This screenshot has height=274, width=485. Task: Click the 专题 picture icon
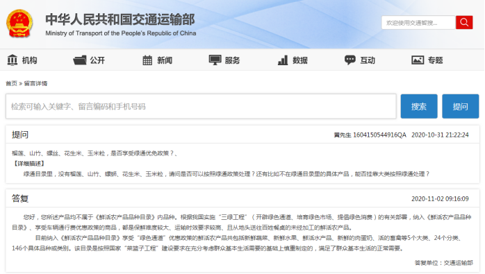[x=418, y=60]
